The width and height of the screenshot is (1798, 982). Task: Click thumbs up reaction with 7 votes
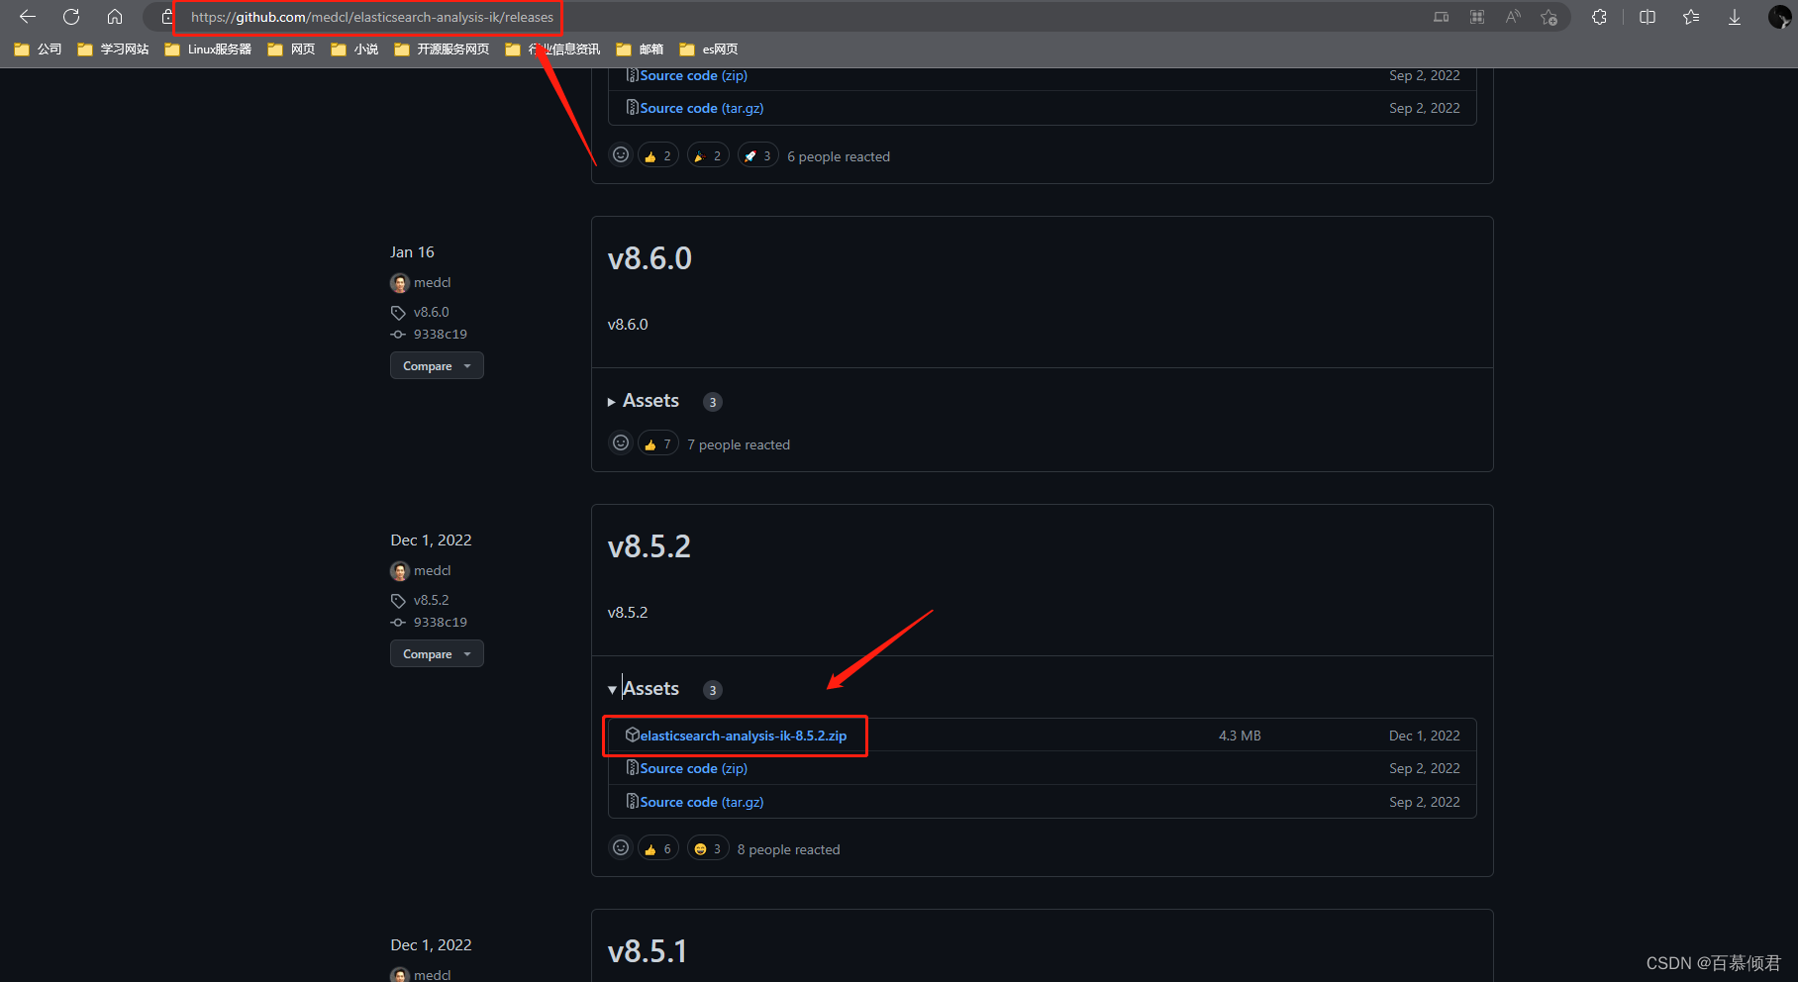coord(658,444)
